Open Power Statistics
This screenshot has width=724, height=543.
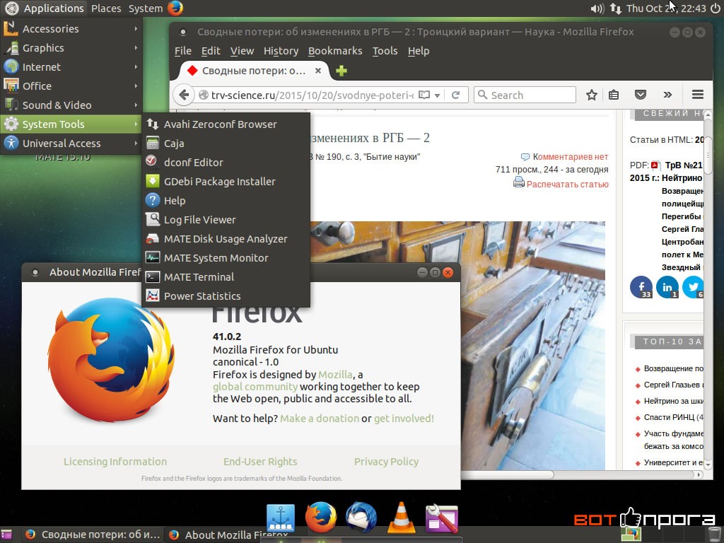[x=226, y=296]
